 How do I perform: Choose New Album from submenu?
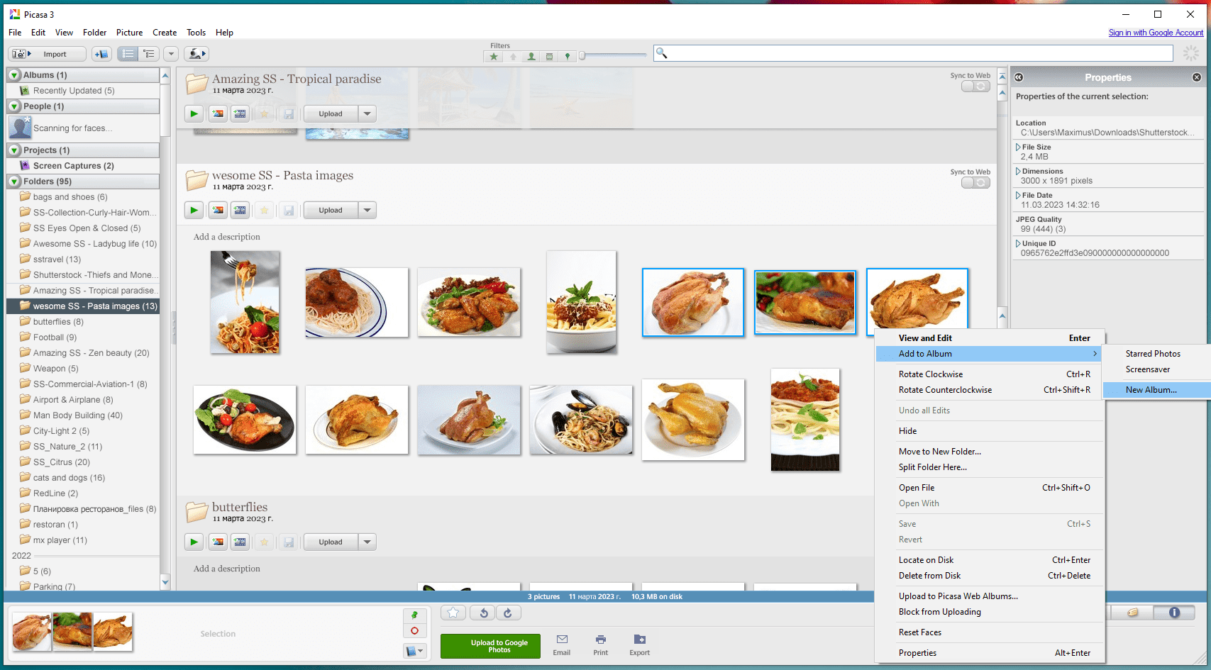(x=1156, y=390)
